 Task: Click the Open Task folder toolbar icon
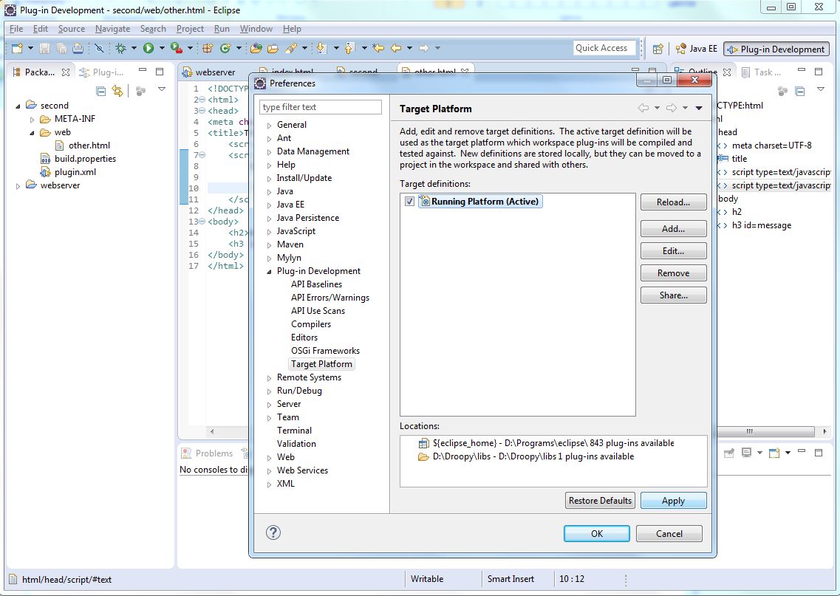pos(273,48)
